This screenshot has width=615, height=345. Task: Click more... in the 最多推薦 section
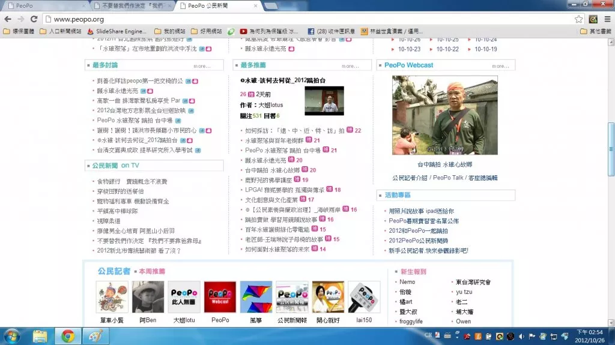(350, 66)
